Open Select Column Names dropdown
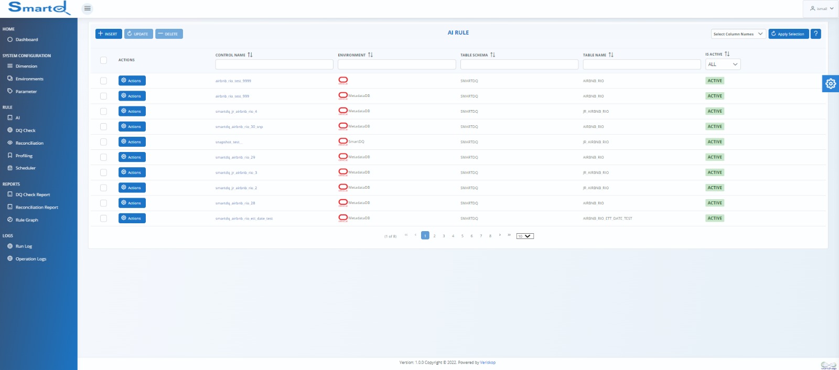Image resolution: width=839 pixels, height=370 pixels. coord(738,34)
